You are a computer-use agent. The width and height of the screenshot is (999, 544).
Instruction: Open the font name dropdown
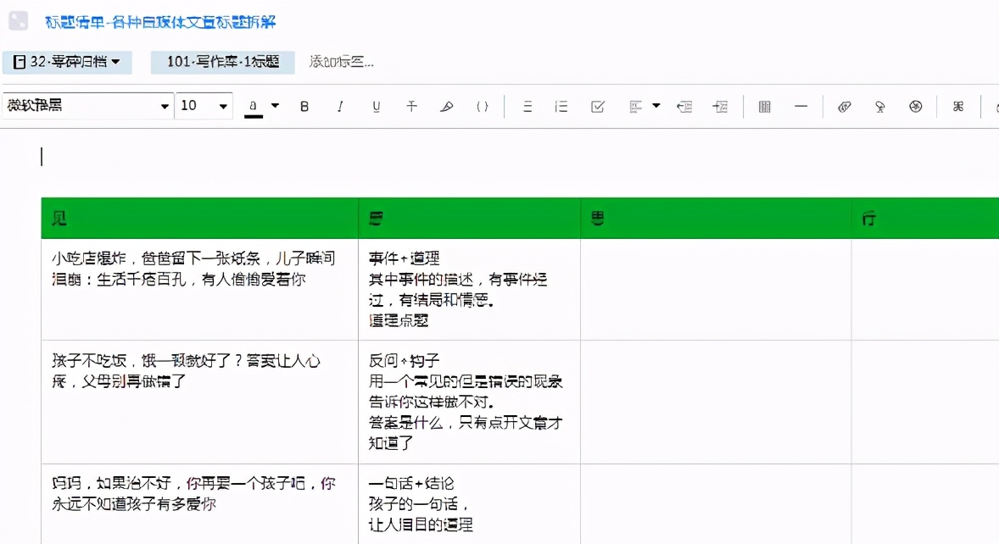(x=165, y=107)
